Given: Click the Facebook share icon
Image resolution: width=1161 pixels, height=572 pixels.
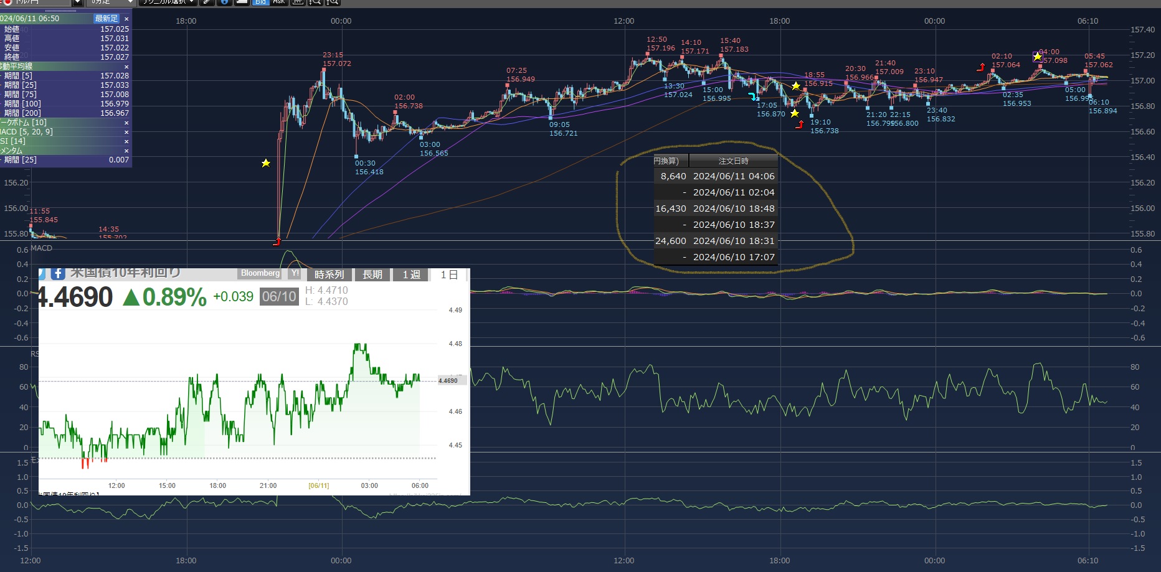Looking at the screenshot, I should (x=58, y=274).
